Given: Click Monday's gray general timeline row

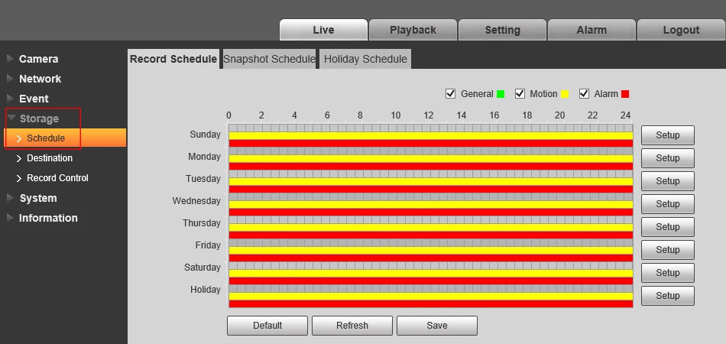Looking at the screenshot, I should [x=430, y=151].
